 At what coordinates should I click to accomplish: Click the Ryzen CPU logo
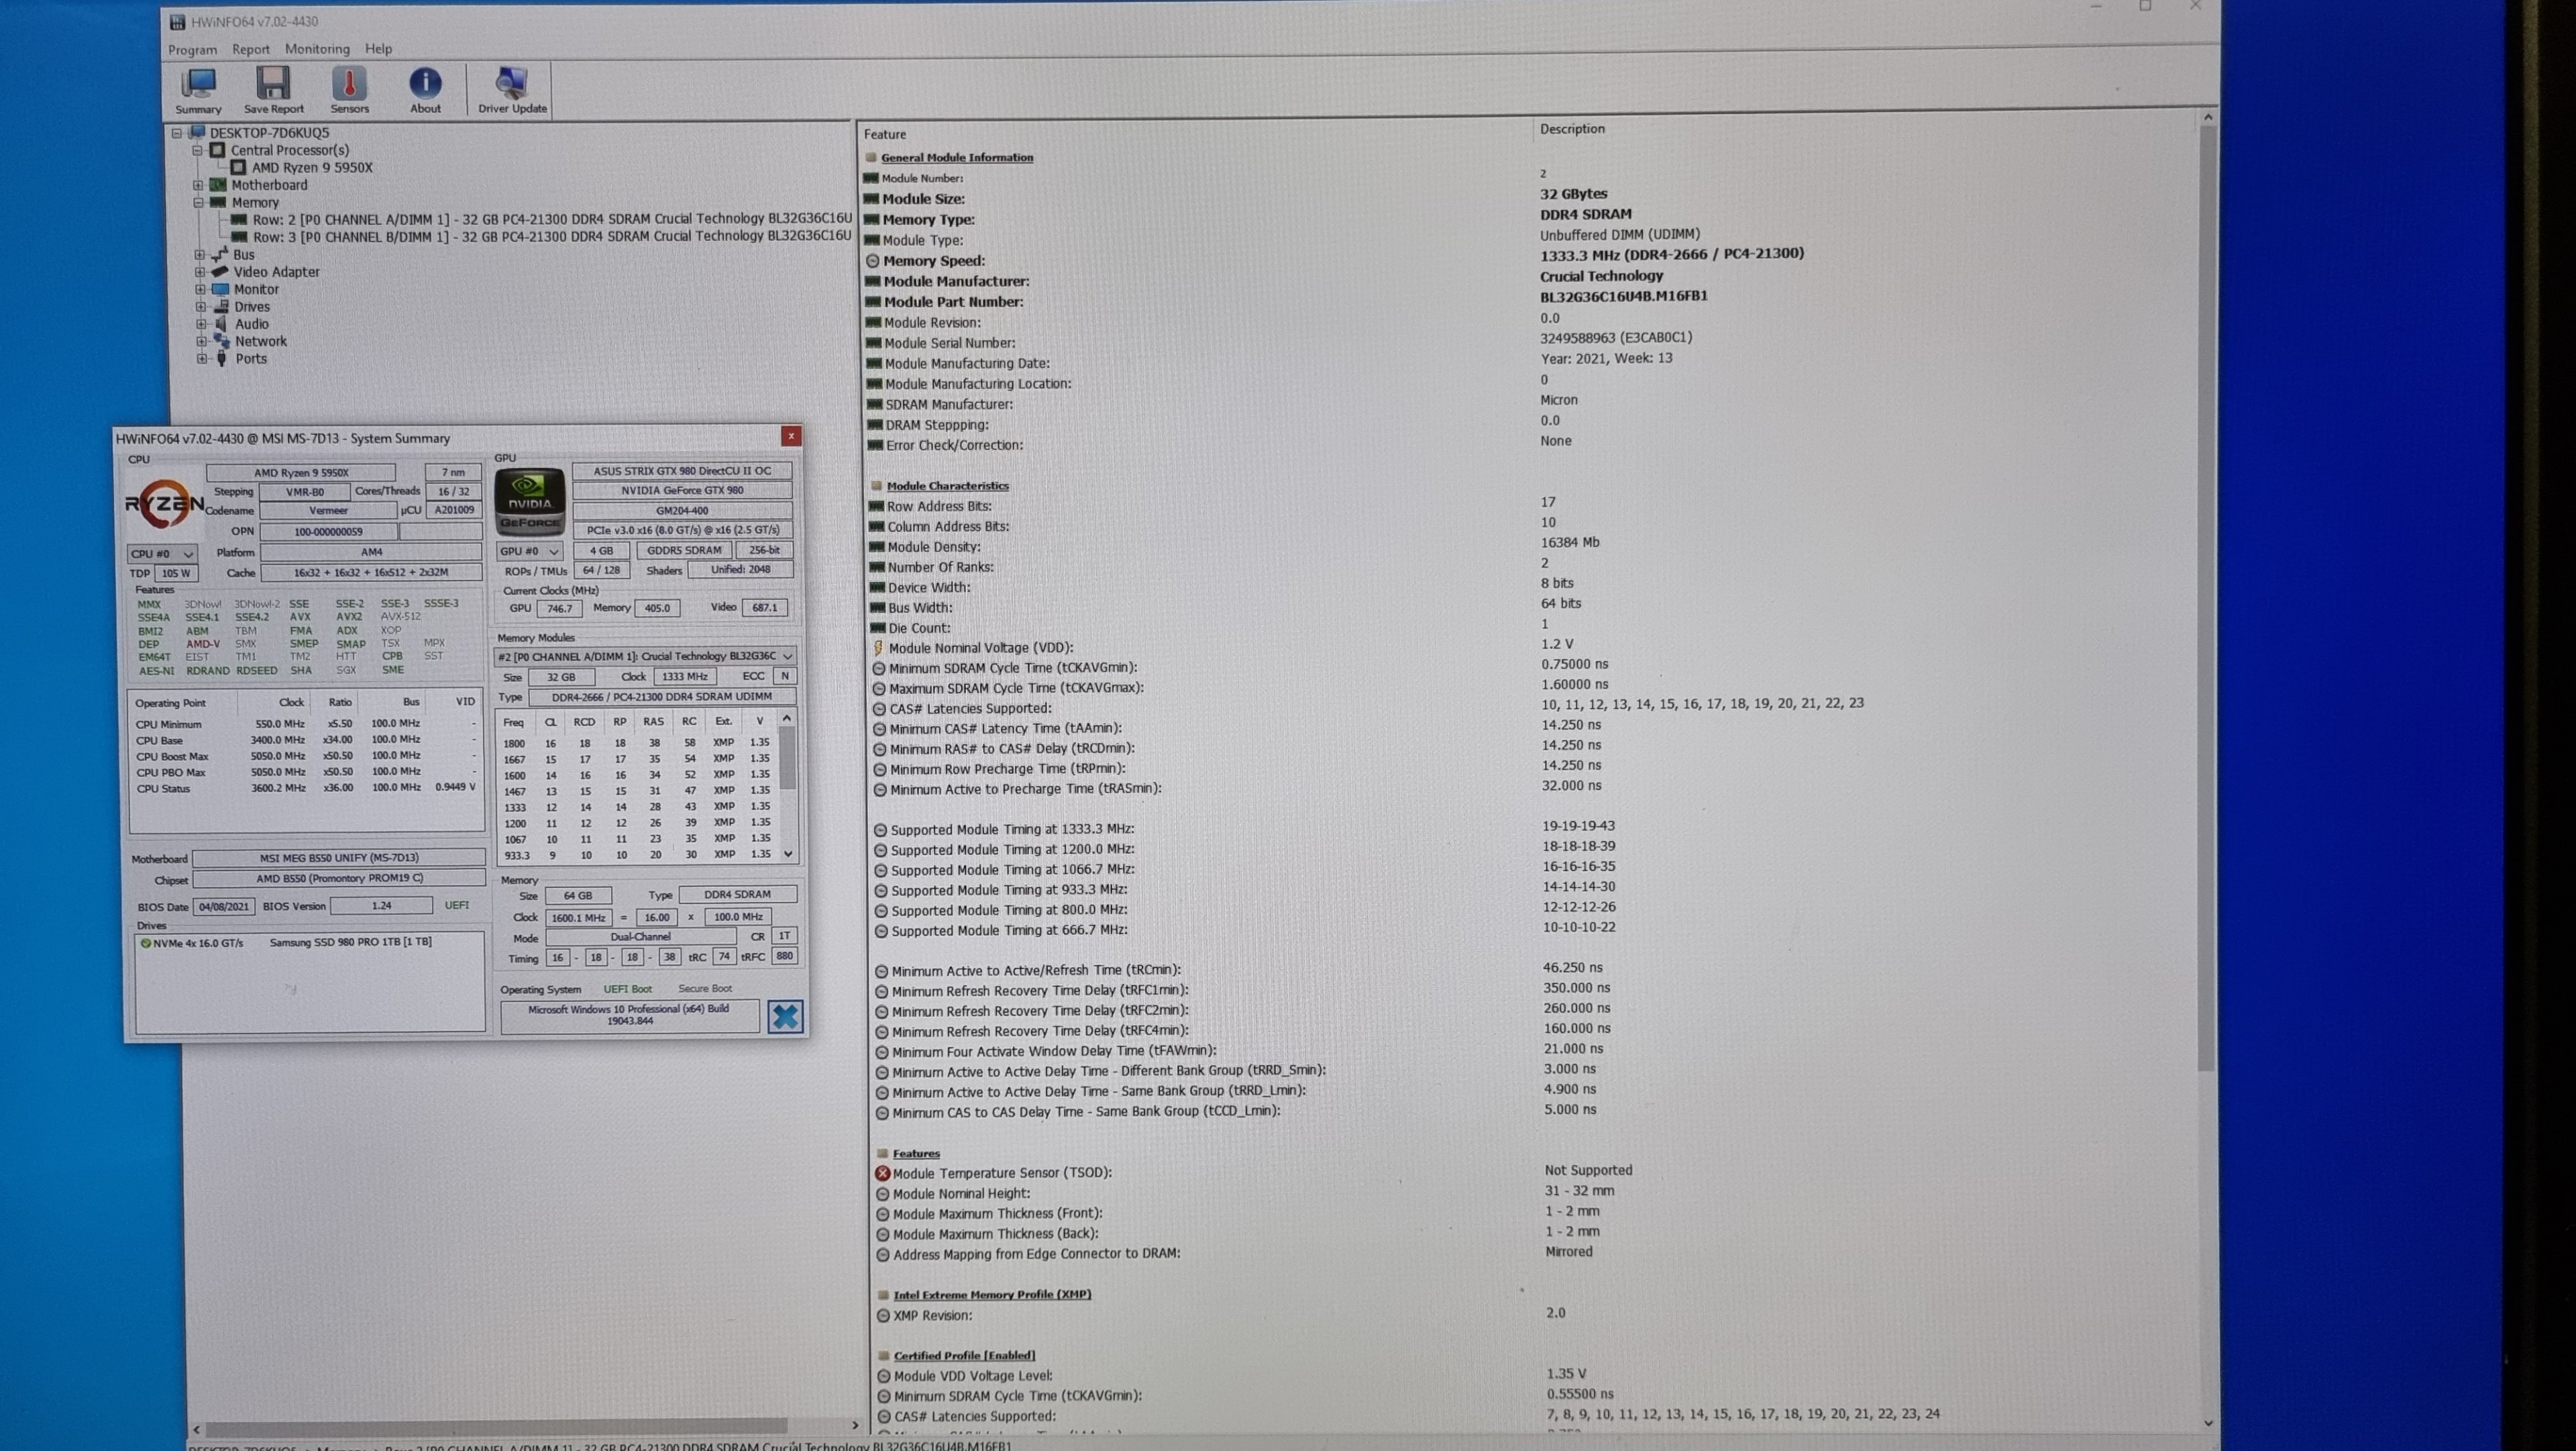tap(164, 503)
